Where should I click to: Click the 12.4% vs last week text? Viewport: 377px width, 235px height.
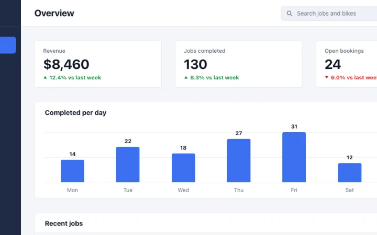(75, 77)
